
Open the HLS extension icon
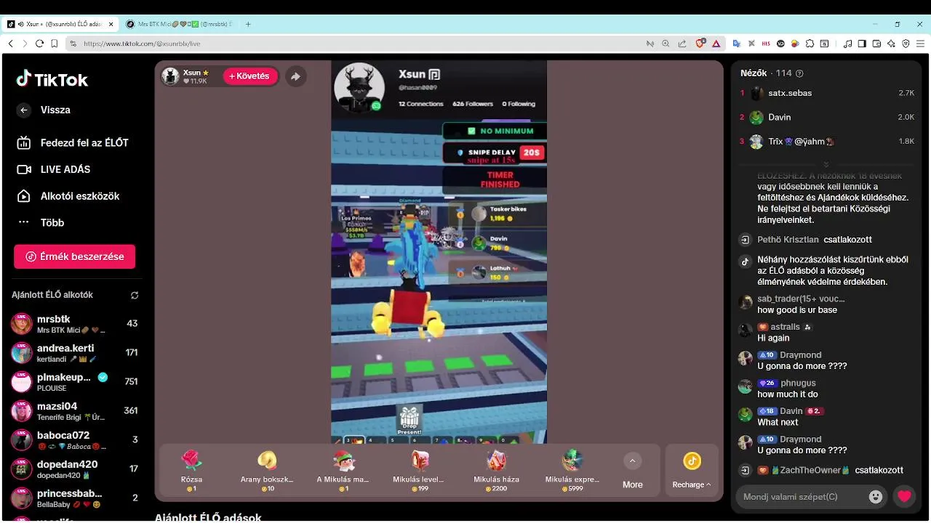[766, 44]
